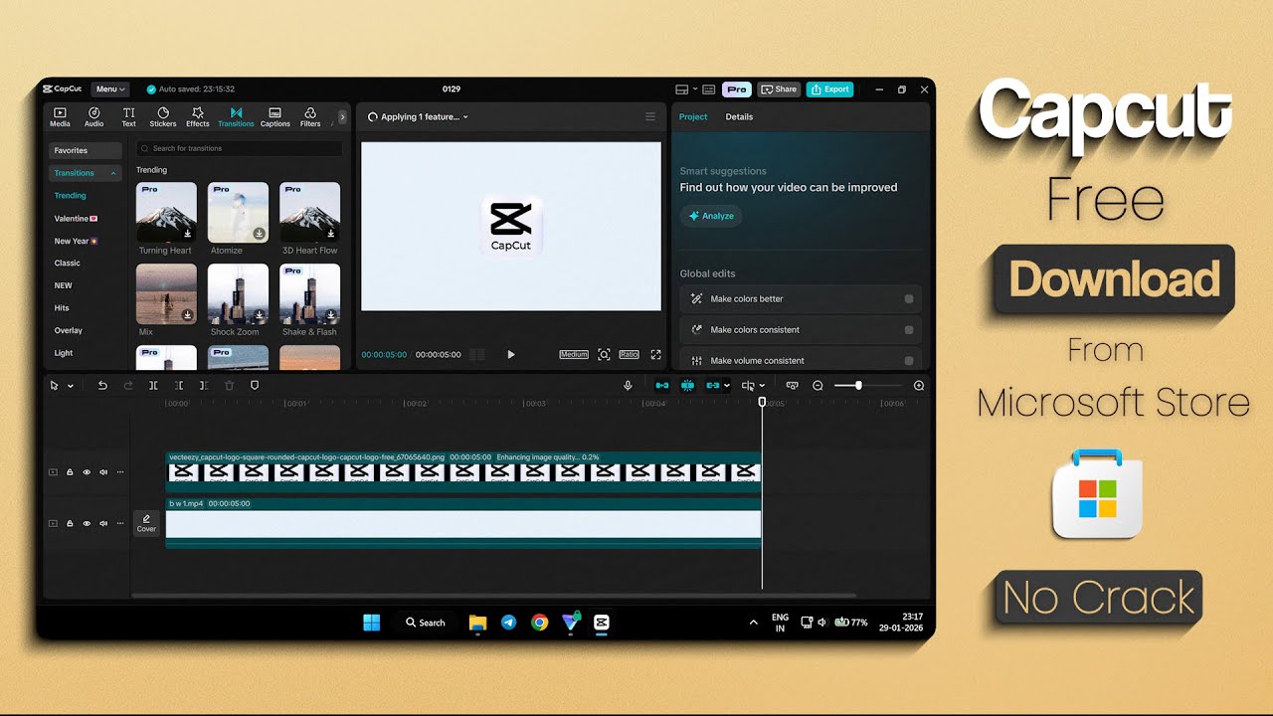Viewport: 1273px width, 716px height.
Task: Download the Atomize transition
Action: (x=259, y=234)
